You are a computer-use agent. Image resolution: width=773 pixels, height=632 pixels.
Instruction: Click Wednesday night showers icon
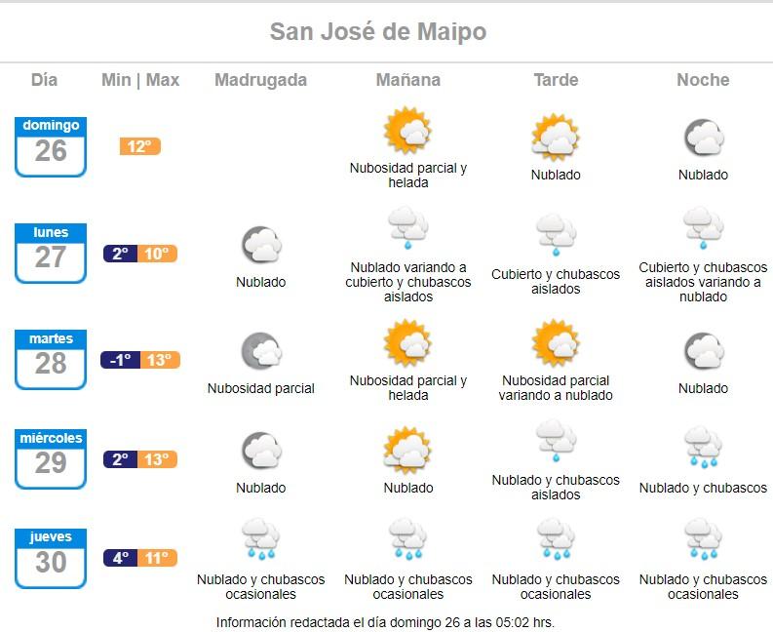(703, 447)
